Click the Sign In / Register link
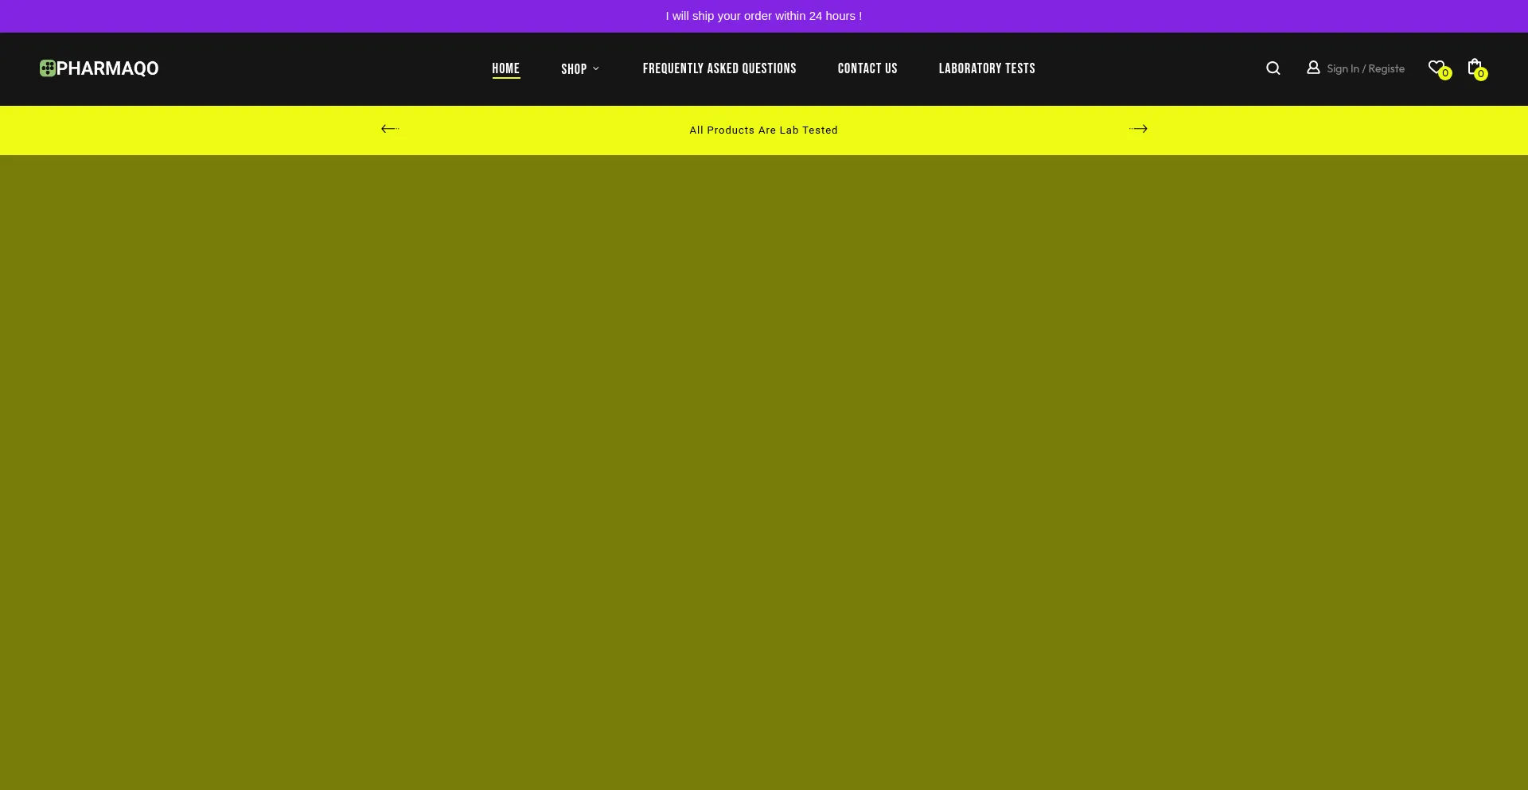This screenshot has height=790, width=1528. tap(1366, 68)
